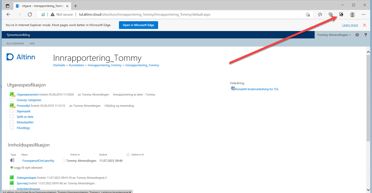The height and width of the screenshot is (193, 372).
Task: Click green status icon beside Prosessflyt
Action: [12, 106]
